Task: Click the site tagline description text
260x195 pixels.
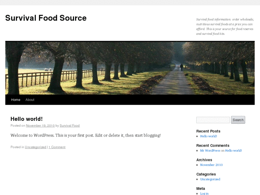Action: coord(225,26)
